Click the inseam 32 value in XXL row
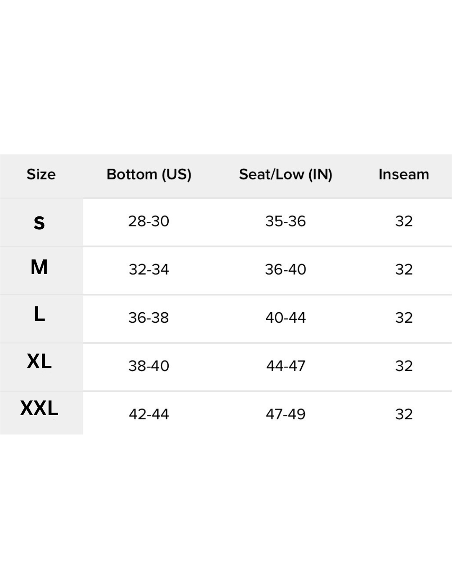The width and height of the screenshot is (452, 565). (x=404, y=414)
